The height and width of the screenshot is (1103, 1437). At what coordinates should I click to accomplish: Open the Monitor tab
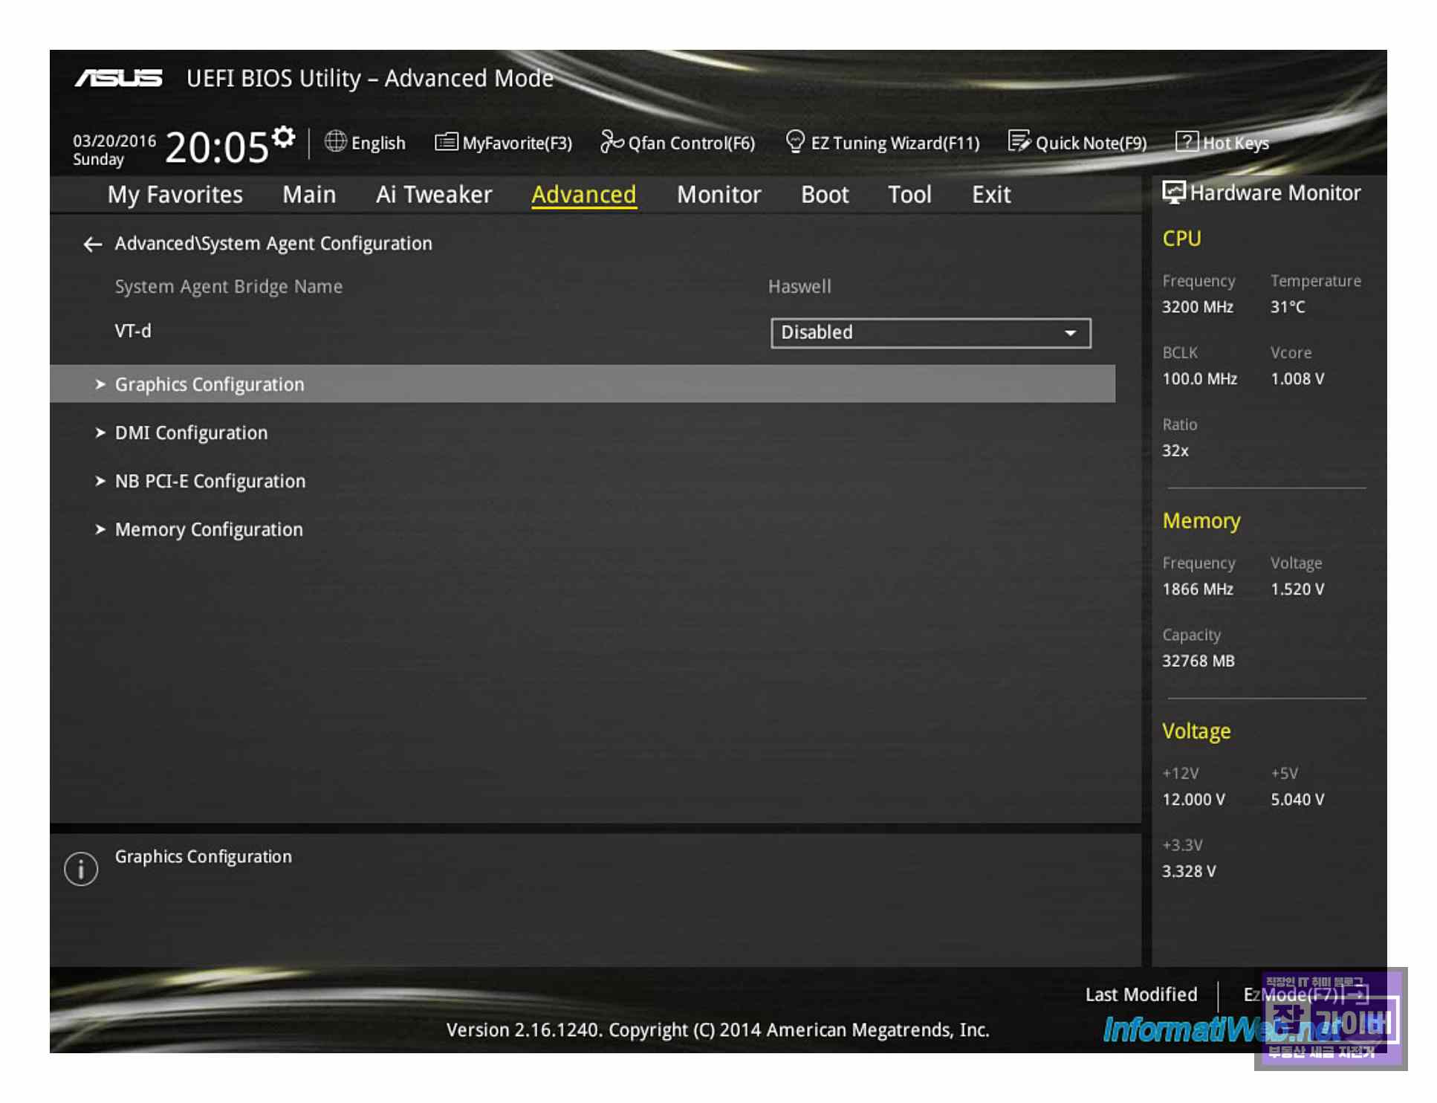[x=718, y=195]
